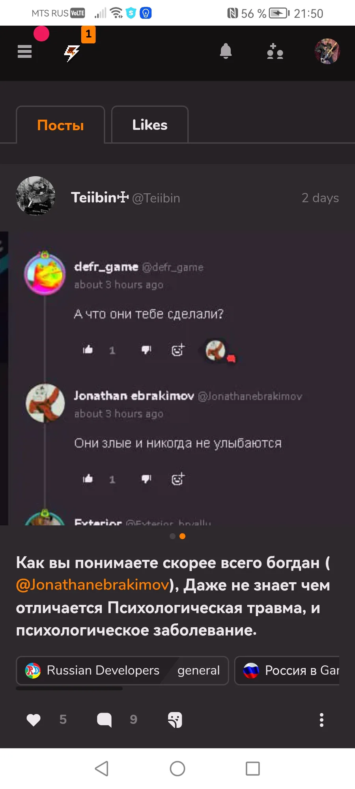
Task: Open Russian Developers community chip
Action: click(x=92, y=670)
